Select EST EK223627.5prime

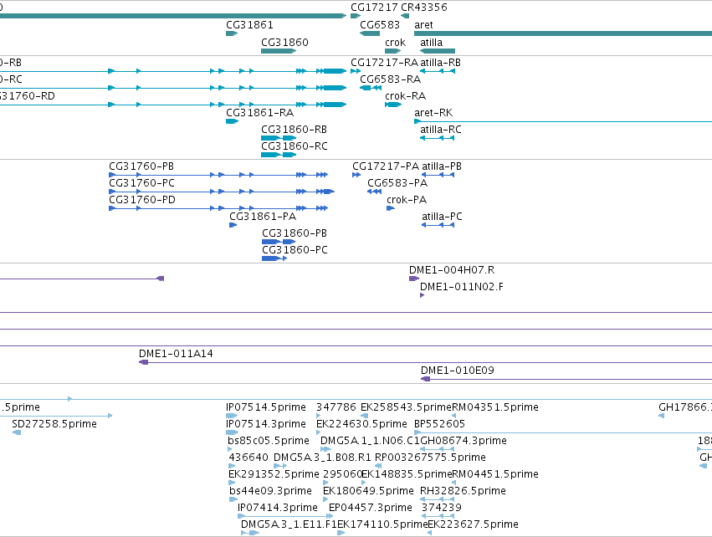tap(473, 524)
